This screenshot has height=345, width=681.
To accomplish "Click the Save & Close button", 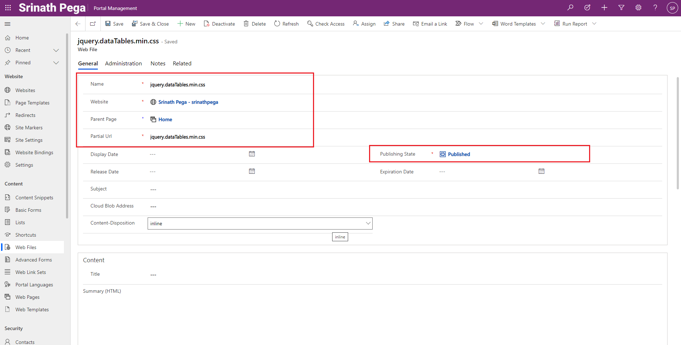I will point(150,24).
